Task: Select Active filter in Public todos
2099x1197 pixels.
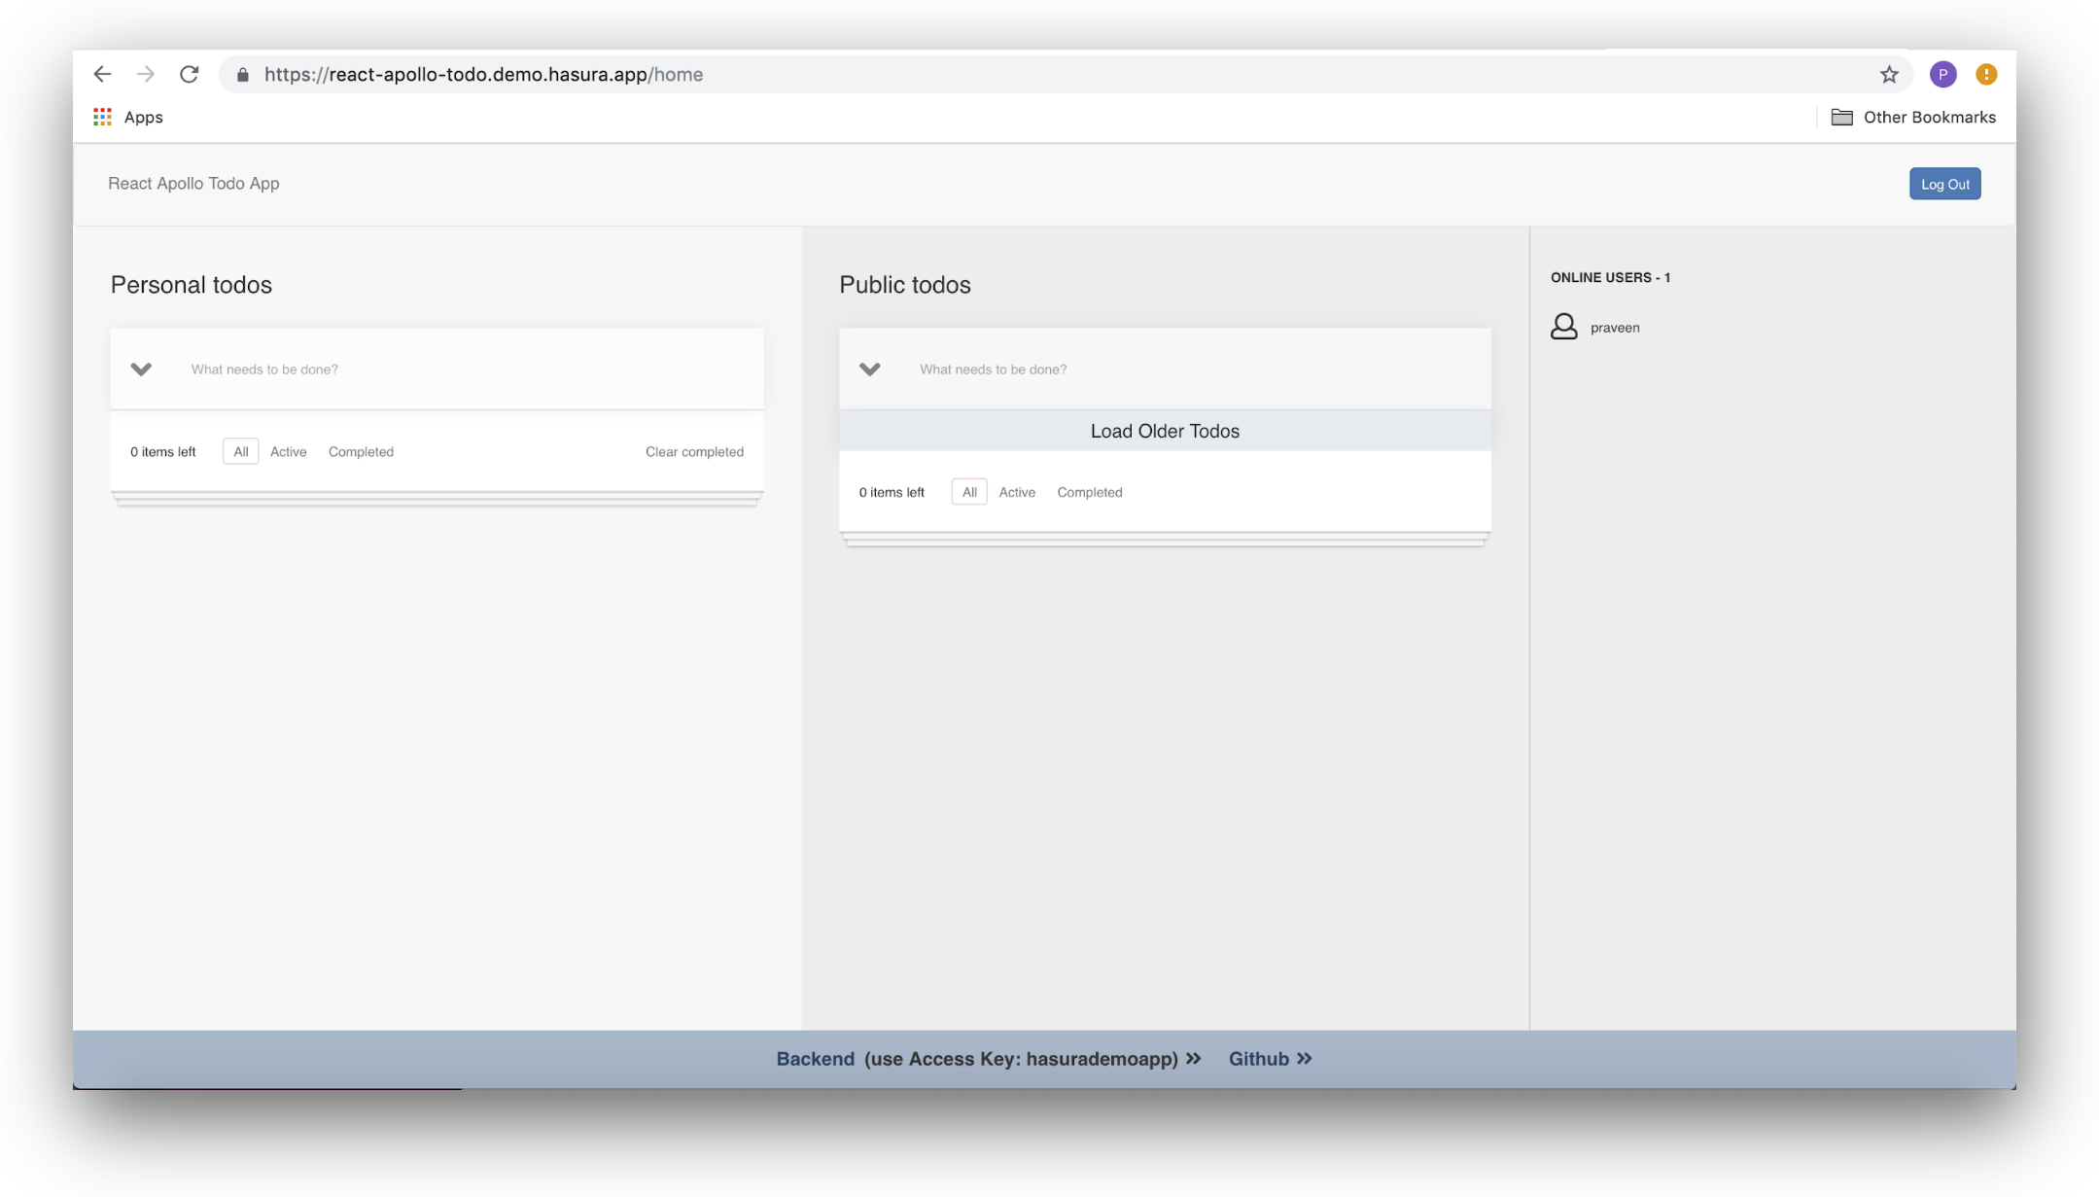Action: 1017,492
